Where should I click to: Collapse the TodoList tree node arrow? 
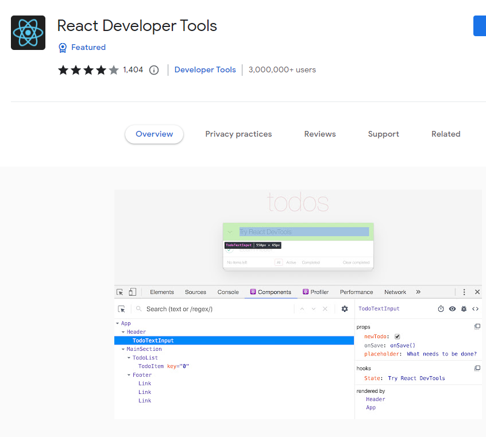(129, 358)
